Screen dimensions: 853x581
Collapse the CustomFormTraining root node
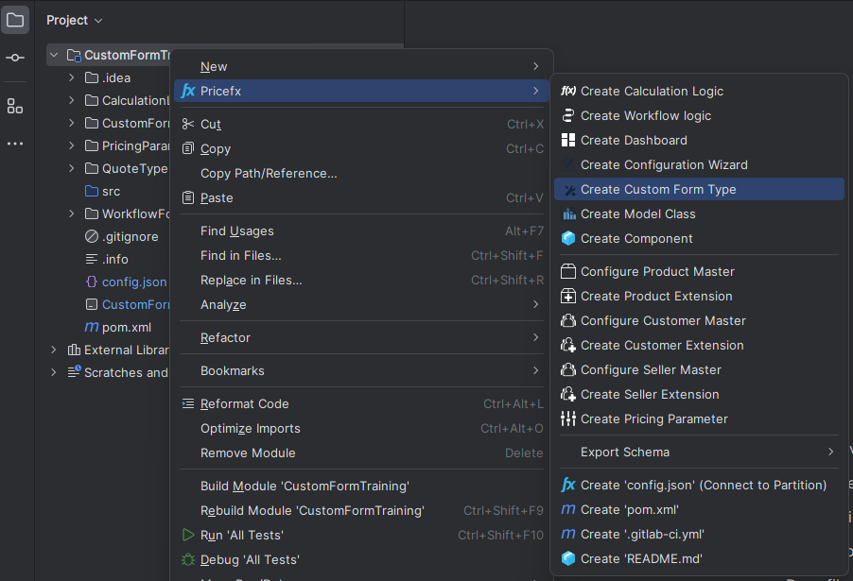[x=54, y=55]
